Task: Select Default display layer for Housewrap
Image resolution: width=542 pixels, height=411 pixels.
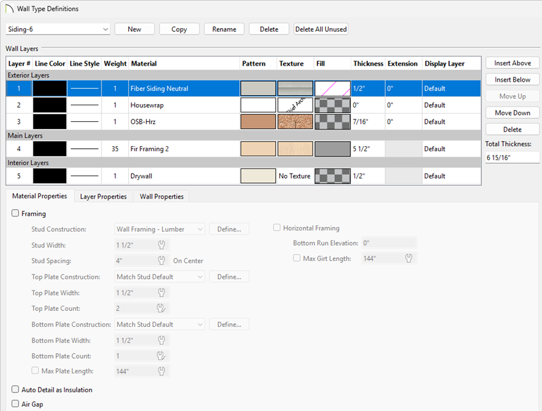Action: click(x=451, y=105)
